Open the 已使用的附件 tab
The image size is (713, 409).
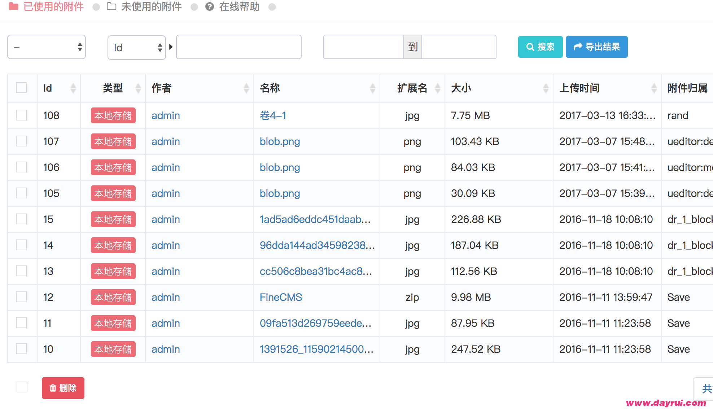[x=53, y=6]
